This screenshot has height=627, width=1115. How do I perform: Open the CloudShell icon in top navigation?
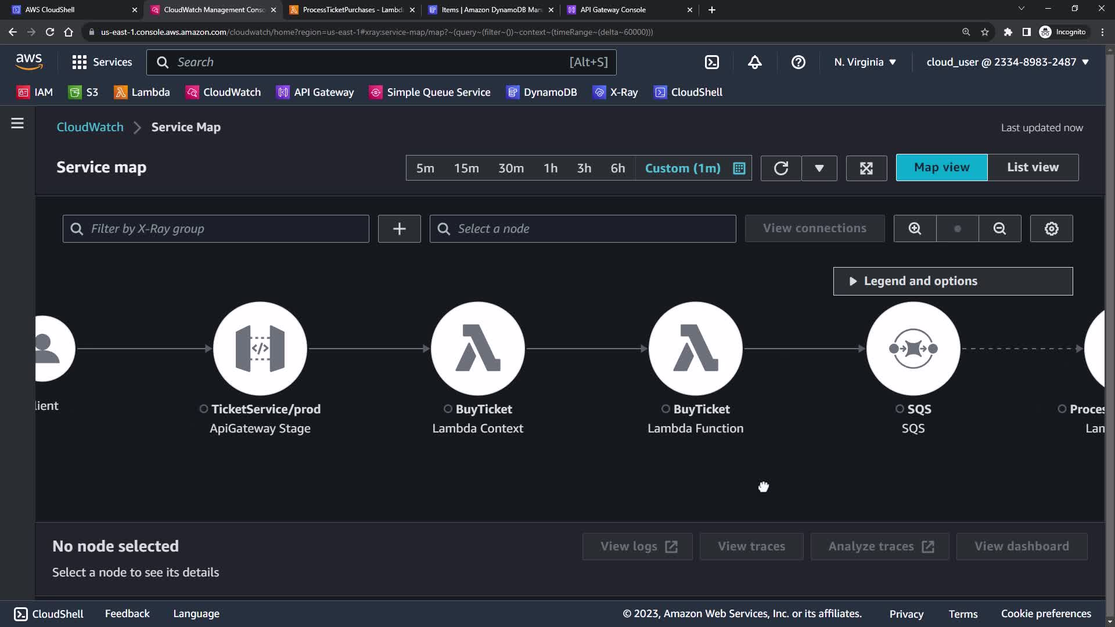click(712, 62)
